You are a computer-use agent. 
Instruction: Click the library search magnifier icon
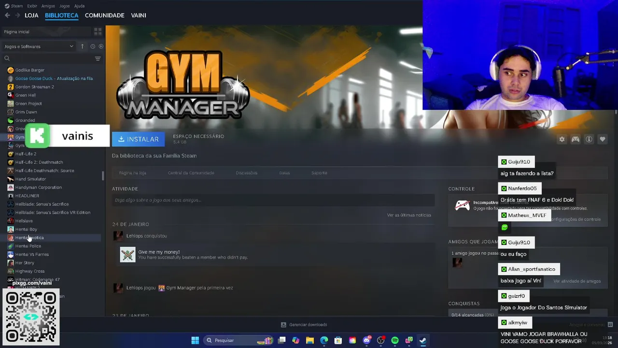(7, 58)
